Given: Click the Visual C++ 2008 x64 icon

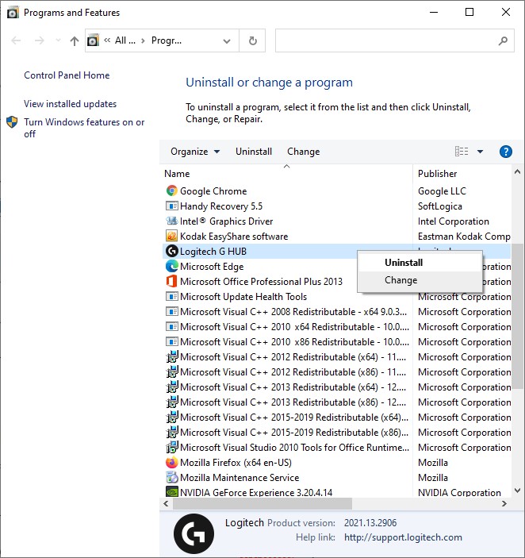Looking at the screenshot, I should pos(171,311).
